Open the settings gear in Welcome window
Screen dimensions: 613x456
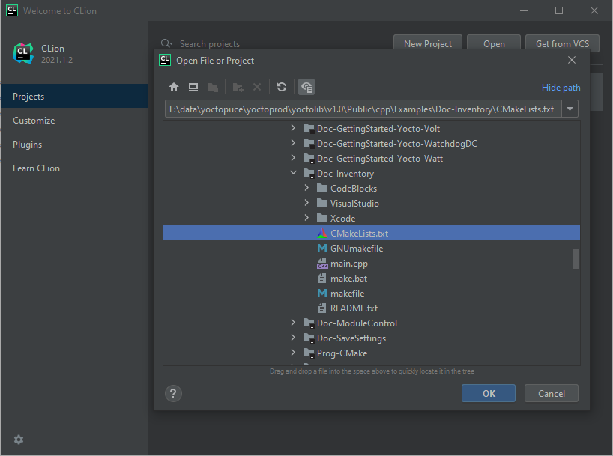pos(19,440)
